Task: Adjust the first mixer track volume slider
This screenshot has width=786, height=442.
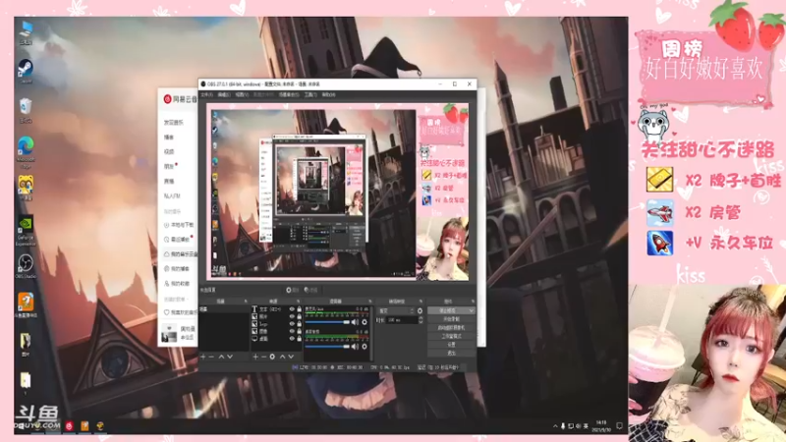Action: (x=327, y=322)
